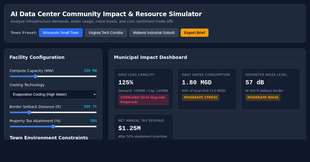The width and height of the screenshot is (310, 162).
Task: Click the MODERATE STRESS badge
Action: pyautogui.click(x=200, y=97)
